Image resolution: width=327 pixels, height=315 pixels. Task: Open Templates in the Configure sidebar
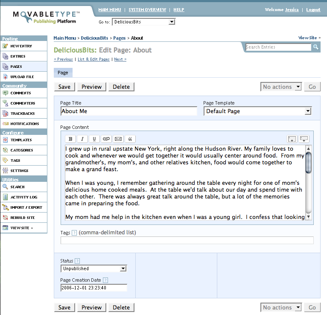tap(21, 140)
